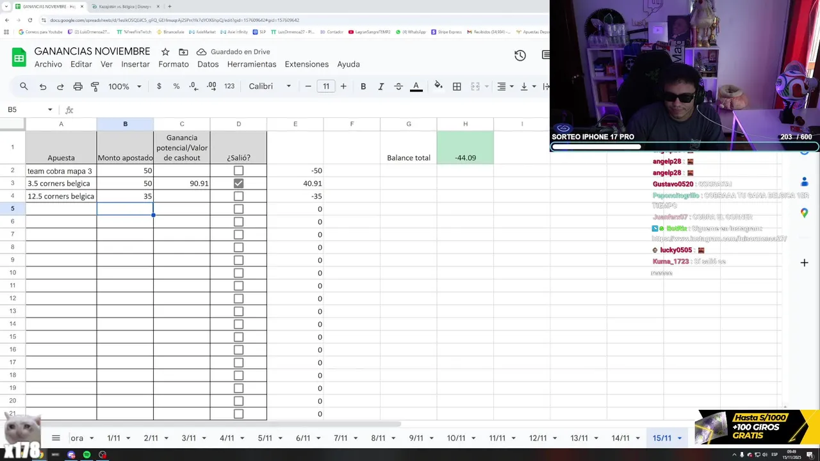Select column B header
Viewport: 820px width, 461px height.
tap(125, 124)
